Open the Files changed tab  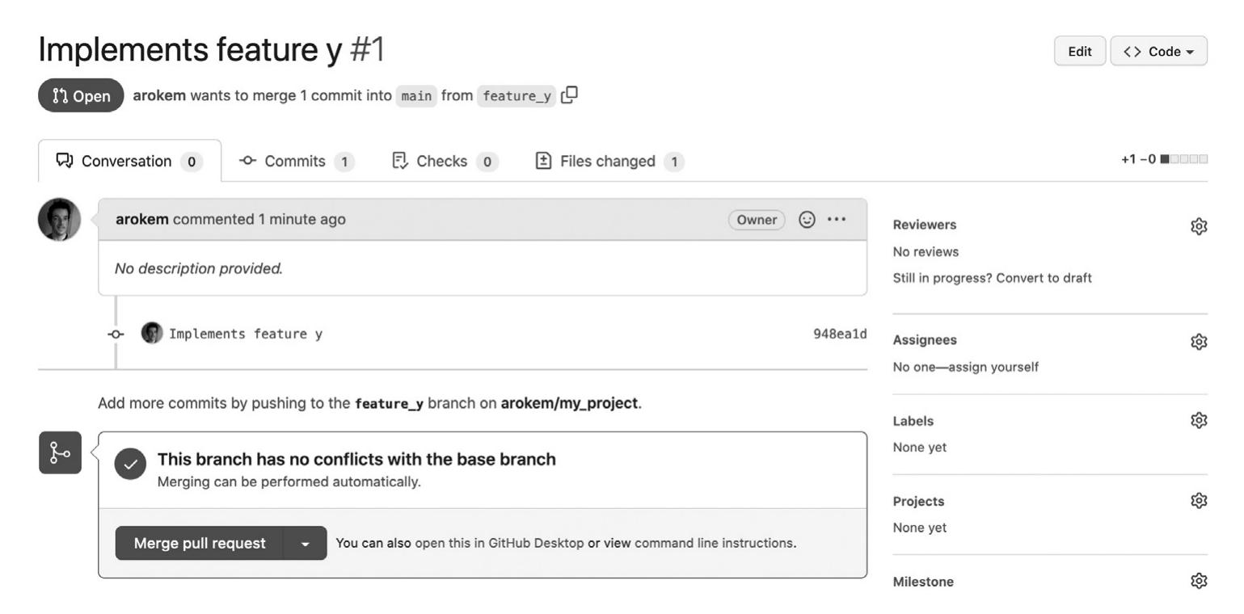[x=609, y=162]
